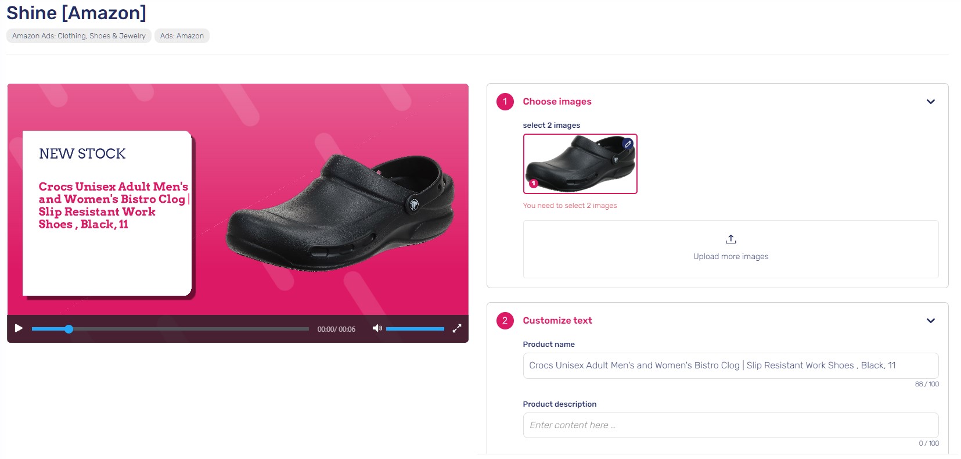
Task: Click the Product description input field
Action: pyautogui.click(x=730, y=425)
